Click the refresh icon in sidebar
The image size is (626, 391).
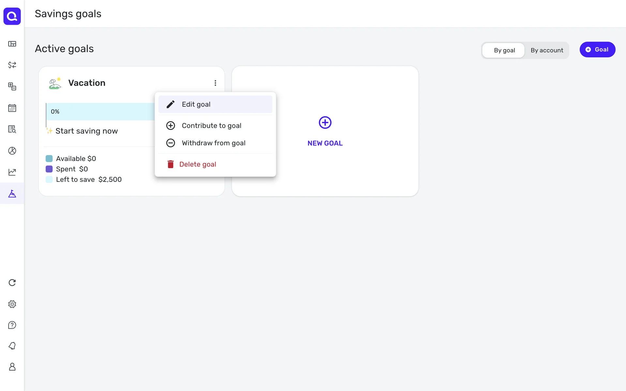click(x=12, y=282)
